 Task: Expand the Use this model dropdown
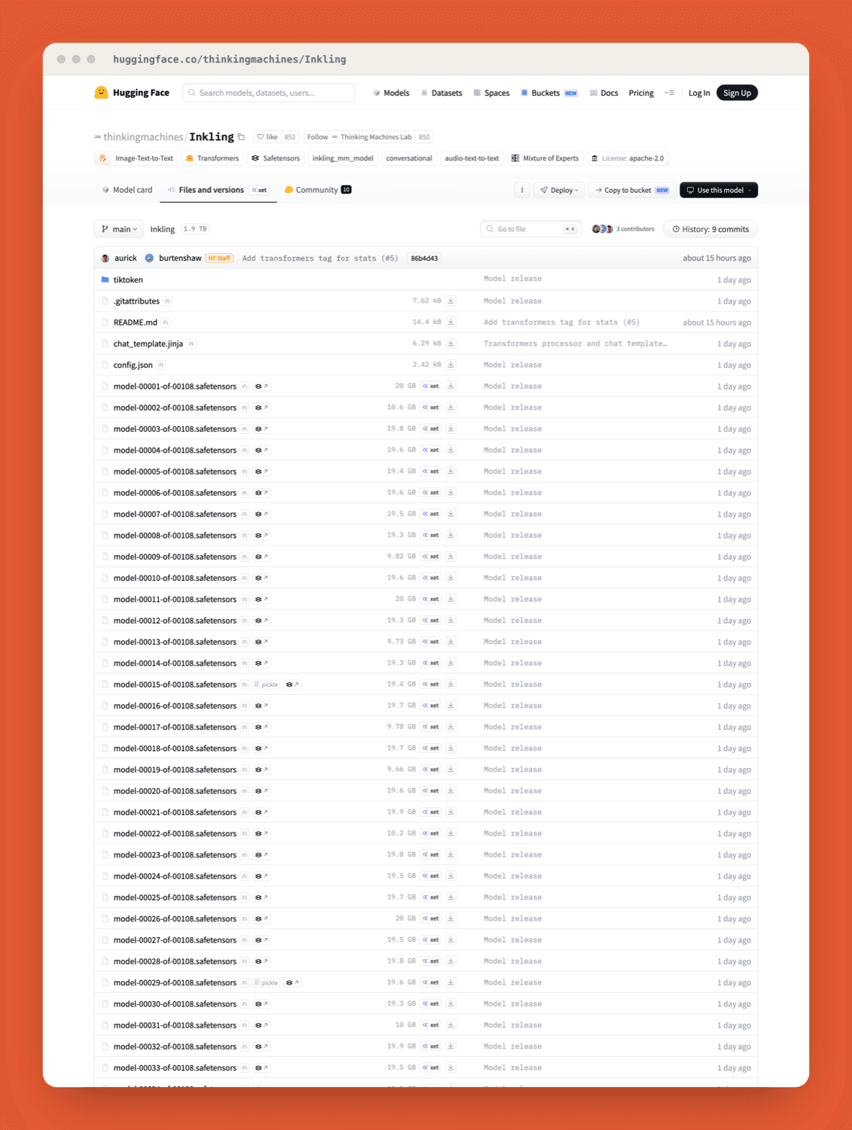point(719,190)
